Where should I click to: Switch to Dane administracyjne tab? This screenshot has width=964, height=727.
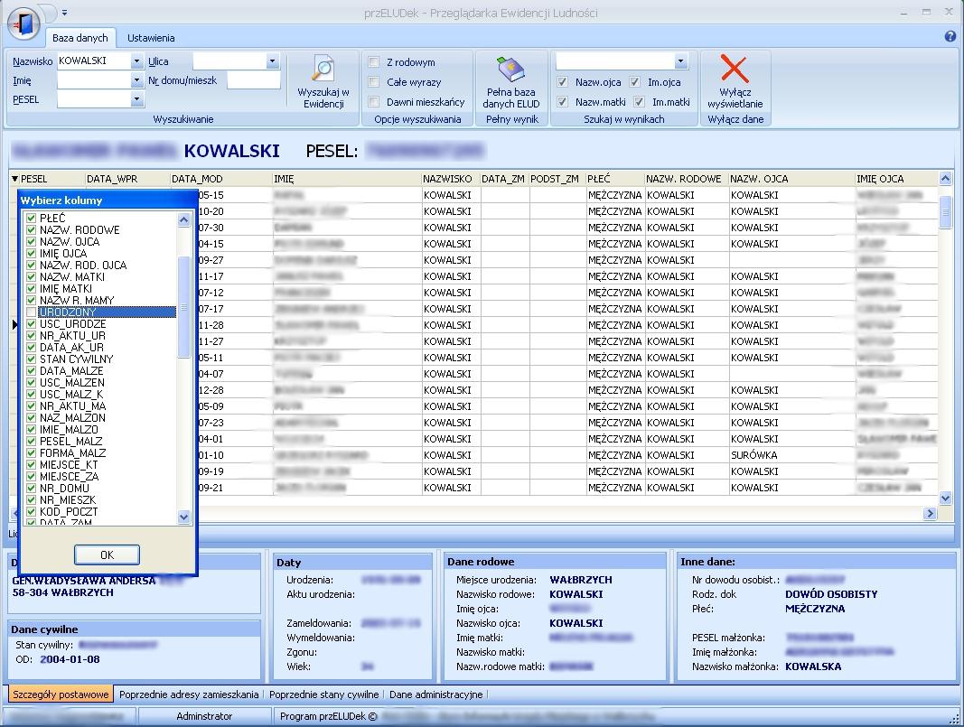pyautogui.click(x=435, y=694)
